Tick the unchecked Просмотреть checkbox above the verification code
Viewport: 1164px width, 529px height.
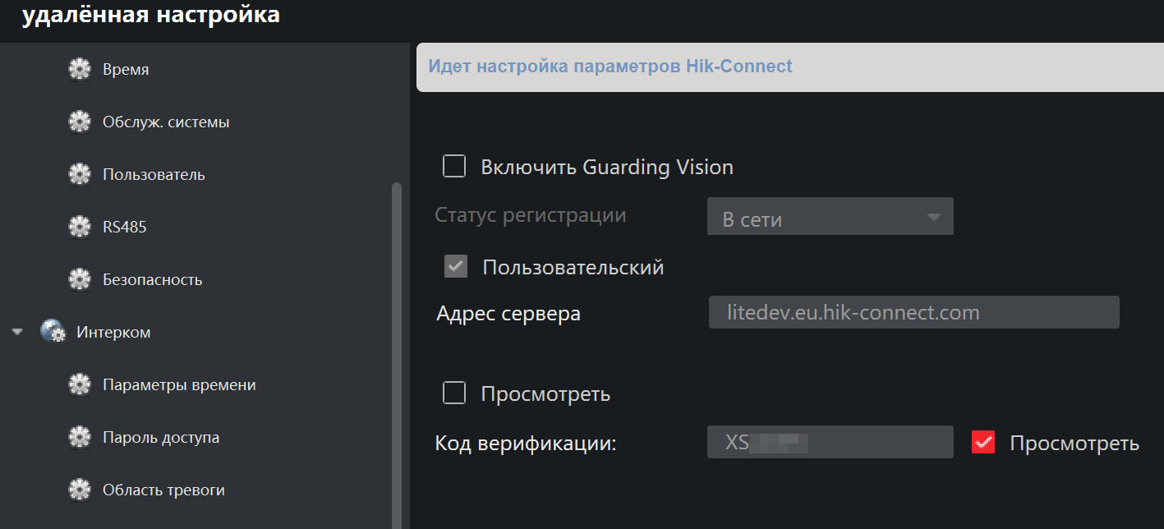pos(454,393)
